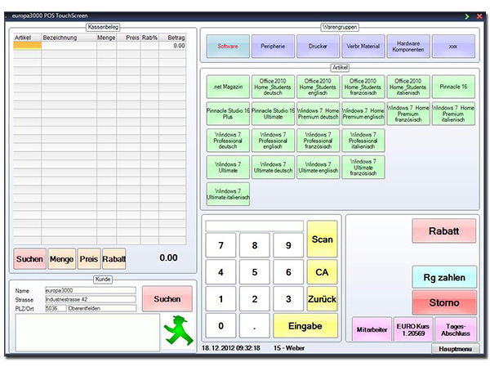Screen dimensions: 490x367
Task: Confirm with the Eingabe button
Action: coord(305,326)
